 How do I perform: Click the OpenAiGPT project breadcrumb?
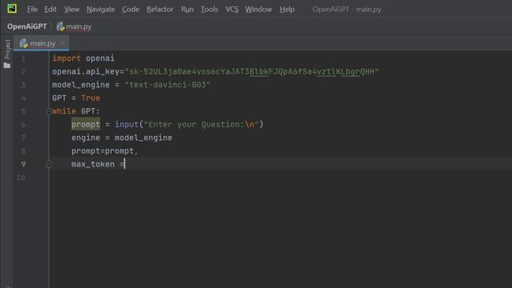click(26, 26)
